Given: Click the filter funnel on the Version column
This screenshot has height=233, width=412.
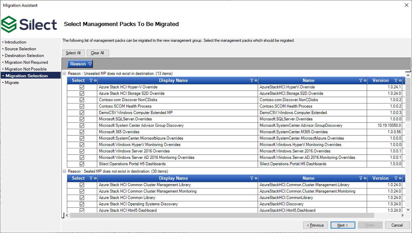Looking at the screenshot, I should pyautogui.click(x=396, y=80).
